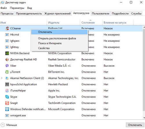The image size is (145, 129).
Task: Click the Realtek HD speaker icon
Action: pyautogui.click(x=7, y=59)
